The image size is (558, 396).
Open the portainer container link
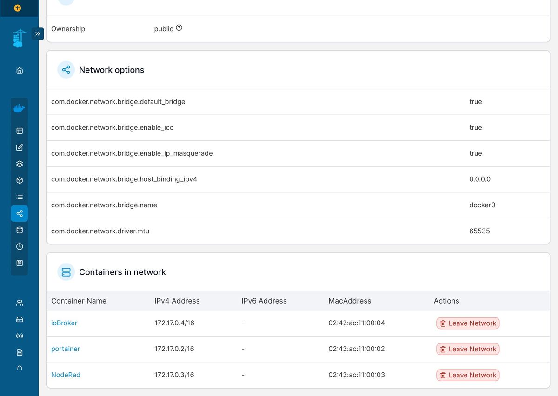[x=66, y=349]
